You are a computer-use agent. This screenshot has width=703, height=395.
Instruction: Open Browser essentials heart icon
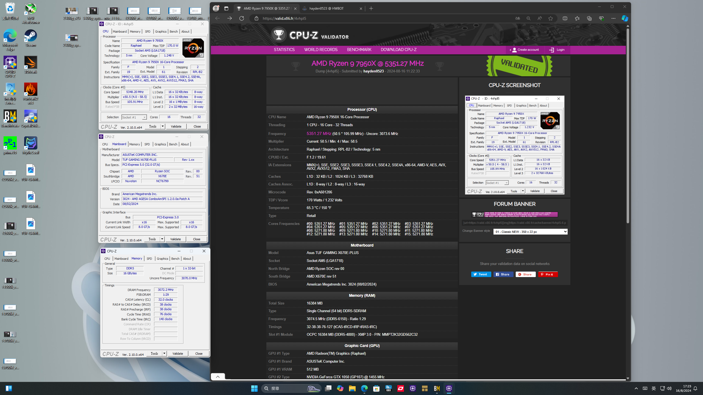601,18
